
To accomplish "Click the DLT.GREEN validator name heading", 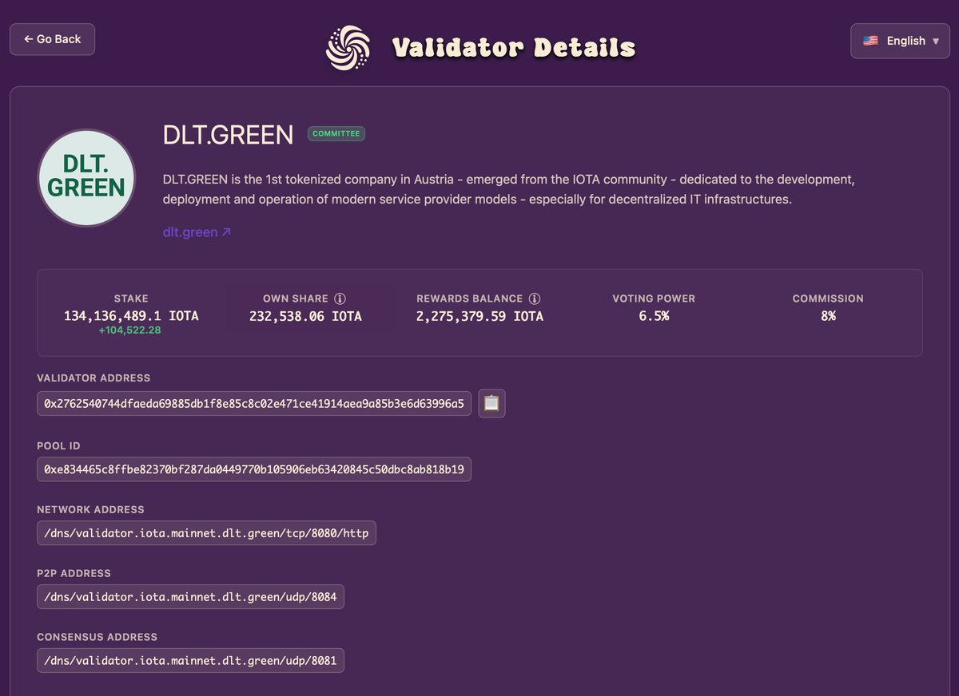I will [x=229, y=135].
